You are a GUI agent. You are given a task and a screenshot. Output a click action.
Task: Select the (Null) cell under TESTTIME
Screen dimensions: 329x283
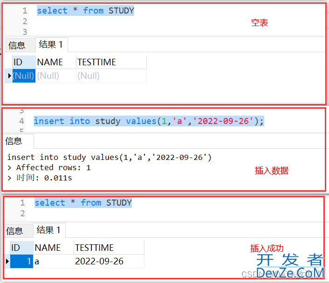click(111, 76)
